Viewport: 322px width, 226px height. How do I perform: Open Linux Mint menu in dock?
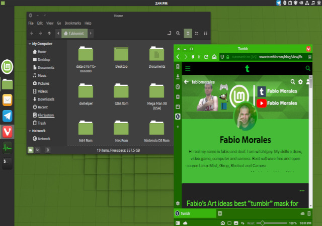point(8,67)
